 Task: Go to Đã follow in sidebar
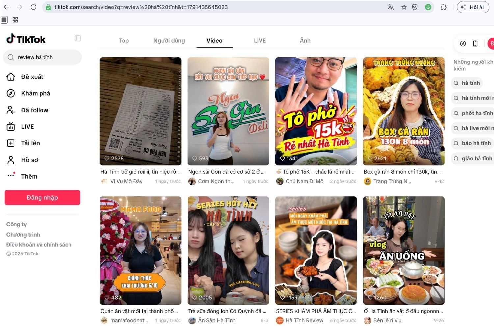(35, 110)
